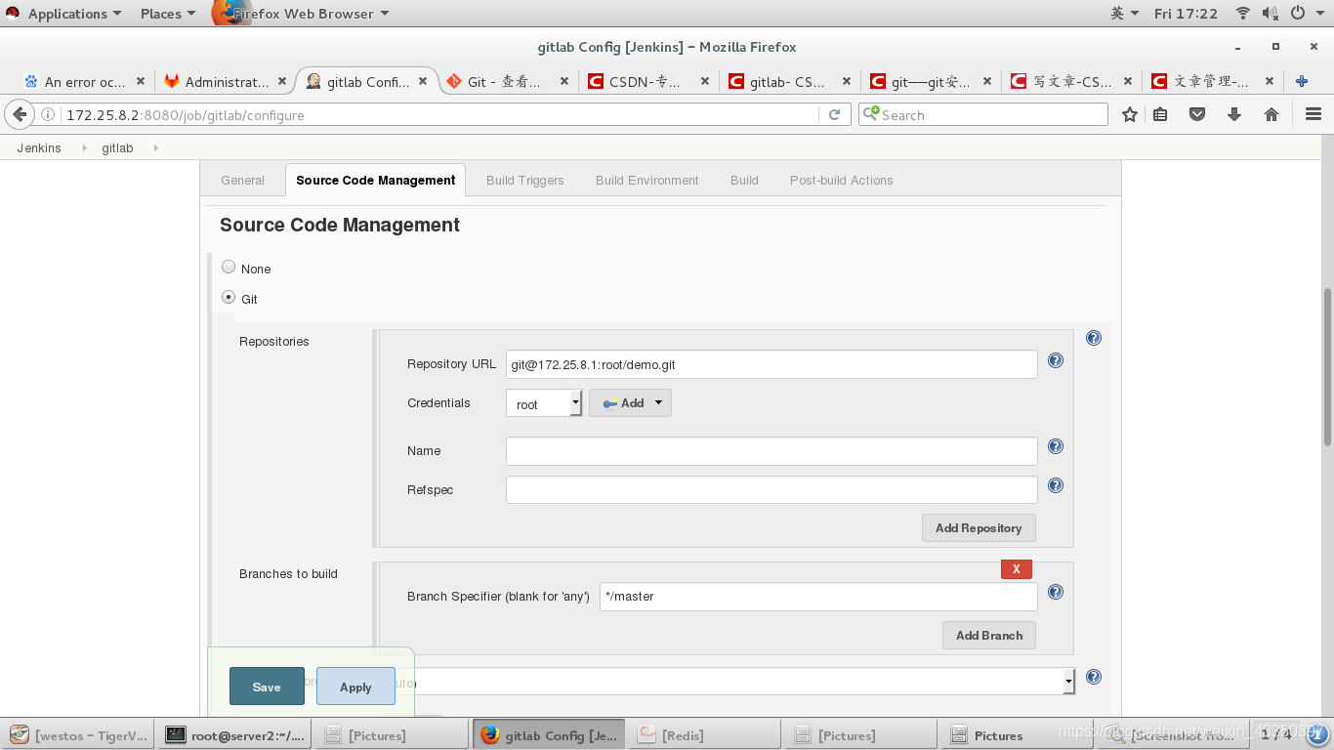The image size is (1334, 750).
Task: Expand the Add credentials dropdown arrow
Action: pyautogui.click(x=658, y=402)
